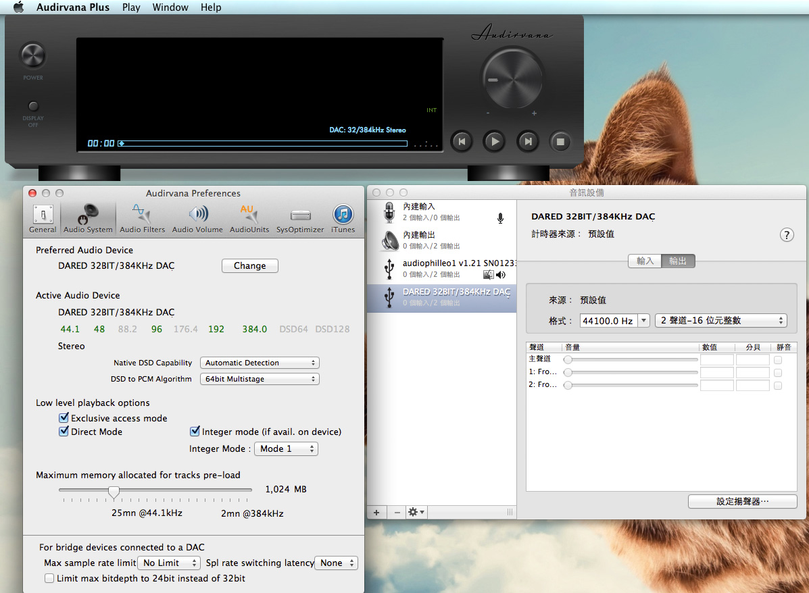Select Audio System preferences icon
809x593 pixels.
click(x=88, y=219)
